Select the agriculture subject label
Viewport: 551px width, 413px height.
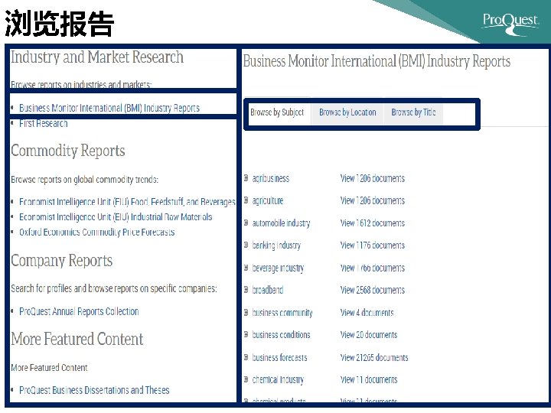[x=267, y=201]
